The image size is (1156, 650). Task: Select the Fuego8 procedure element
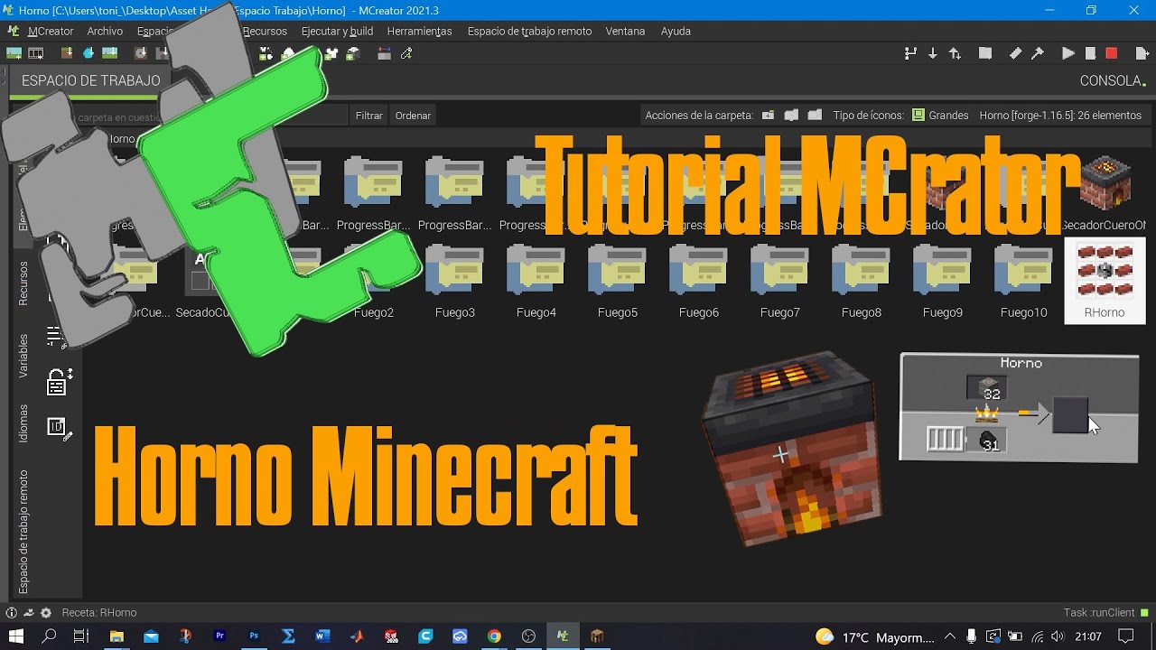point(861,283)
